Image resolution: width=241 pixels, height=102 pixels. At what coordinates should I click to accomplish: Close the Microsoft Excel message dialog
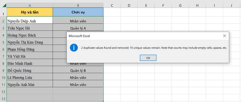pos(224,36)
